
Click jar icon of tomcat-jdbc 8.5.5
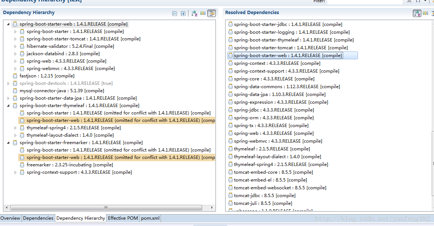tap(230, 195)
